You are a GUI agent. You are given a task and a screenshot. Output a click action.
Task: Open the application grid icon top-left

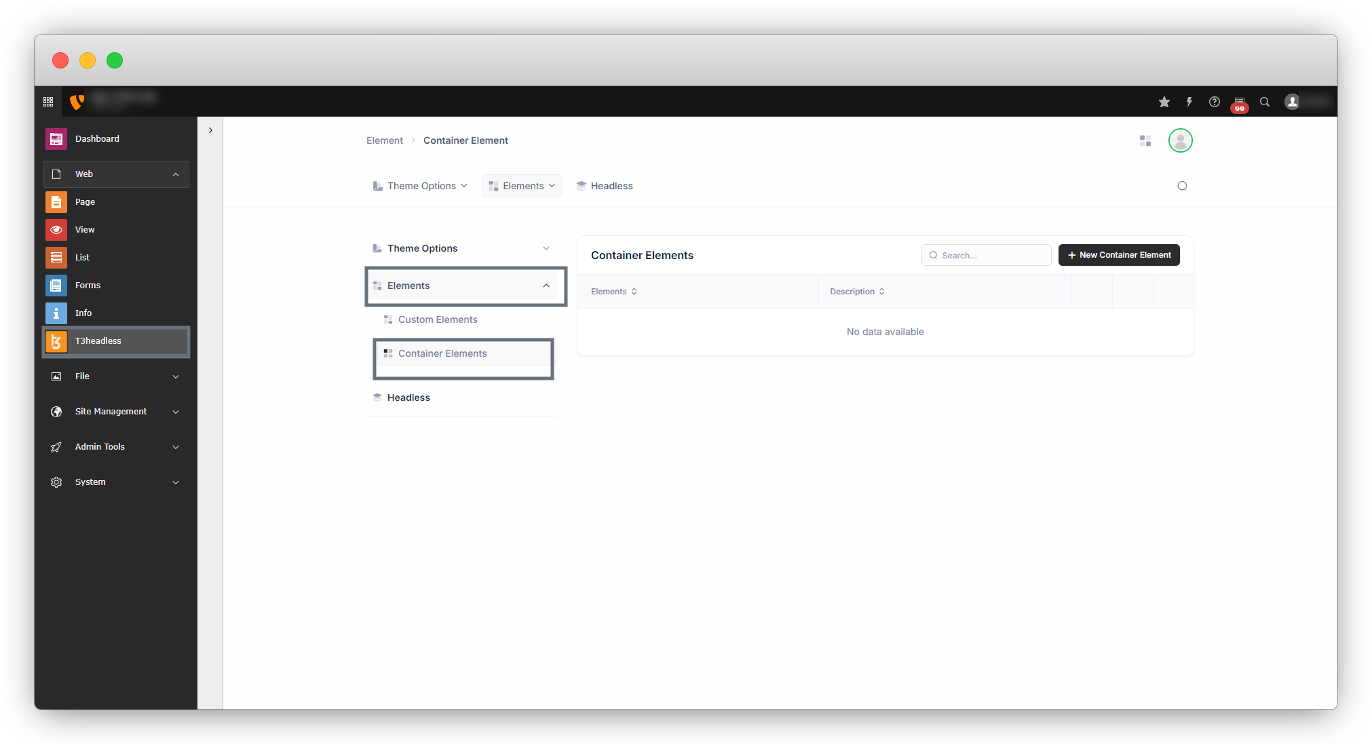(48, 102)
